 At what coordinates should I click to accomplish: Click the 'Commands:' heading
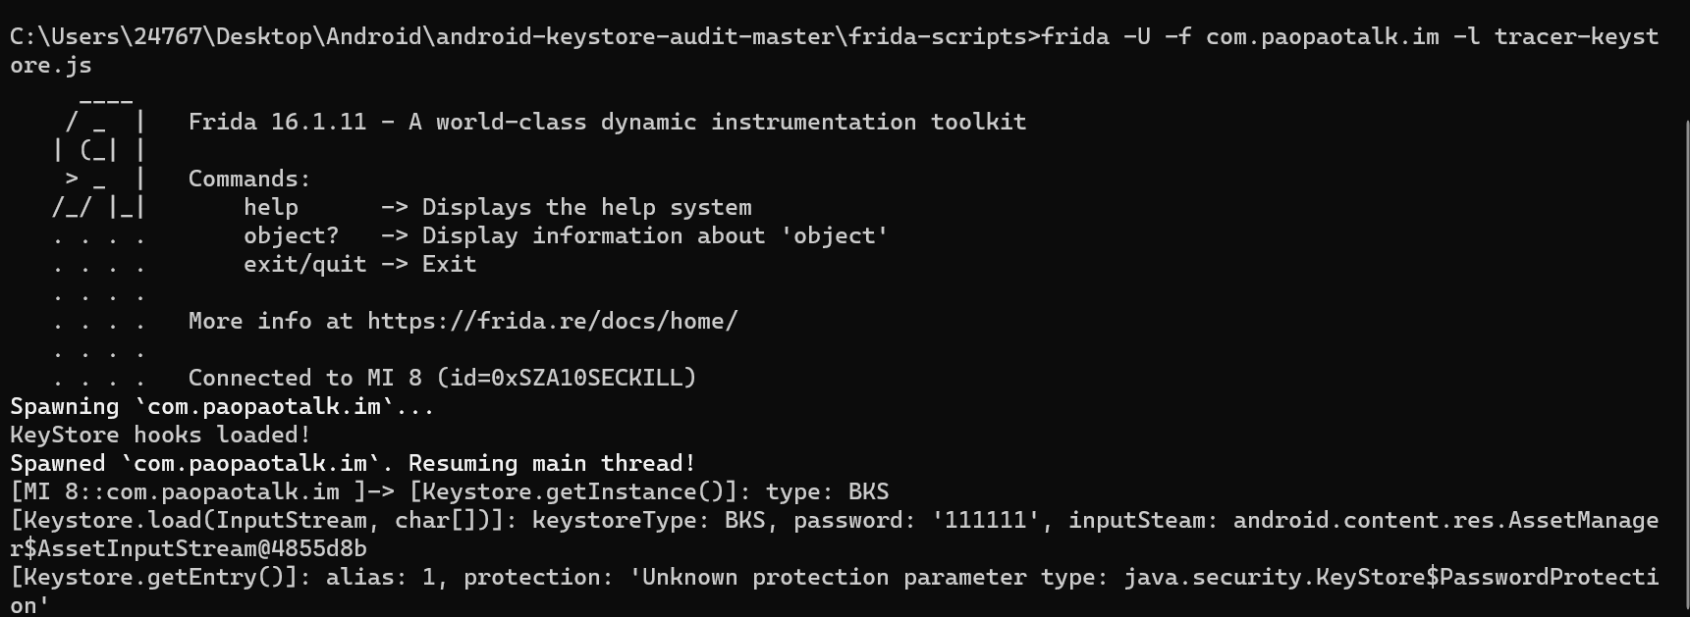coord(249,180)
